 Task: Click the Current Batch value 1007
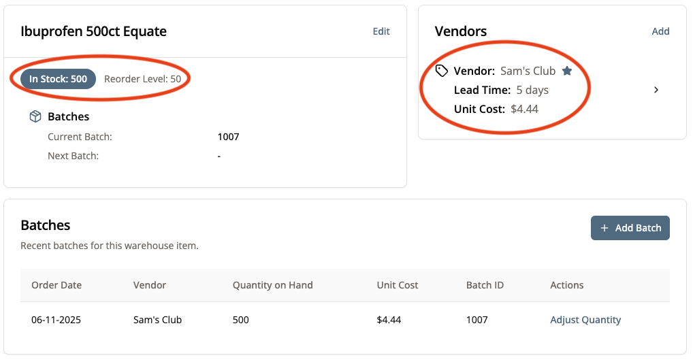point(228,137)
